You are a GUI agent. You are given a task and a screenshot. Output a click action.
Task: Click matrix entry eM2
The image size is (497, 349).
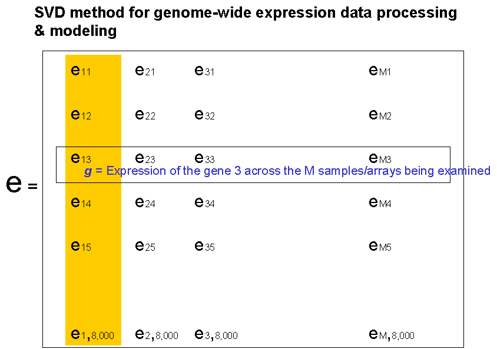coord(380,115)
